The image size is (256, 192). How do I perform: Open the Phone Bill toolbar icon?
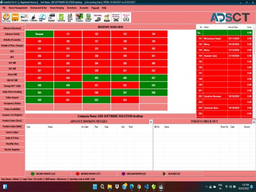43,17
